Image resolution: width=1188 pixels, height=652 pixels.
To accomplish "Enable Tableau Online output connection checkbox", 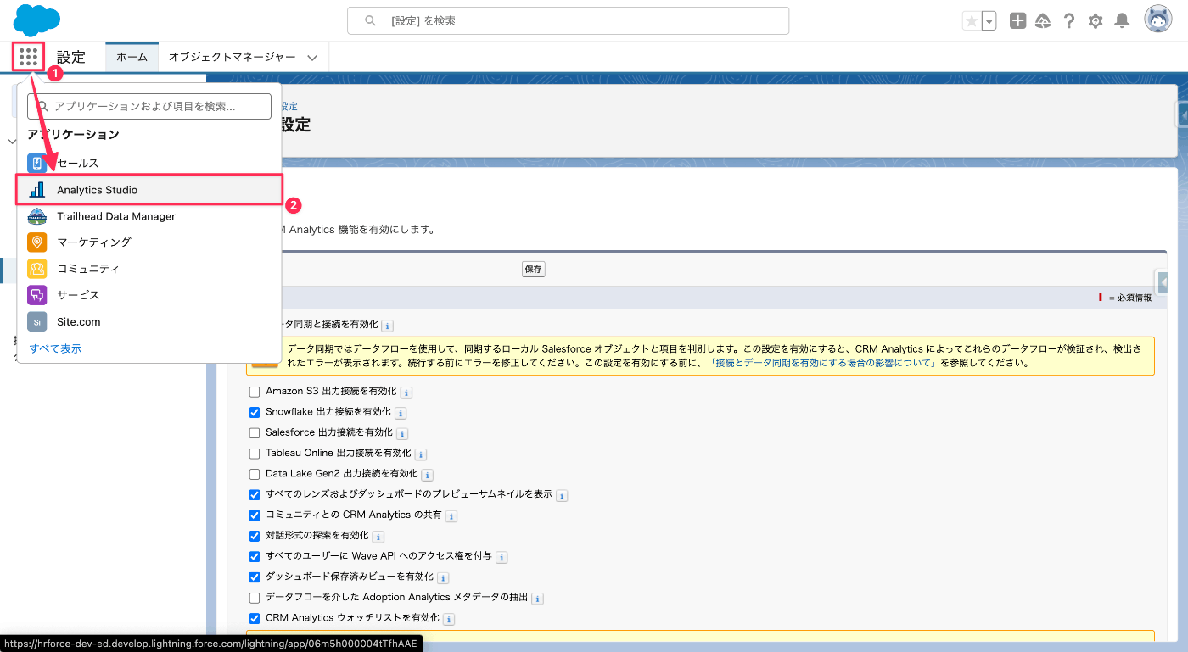I will (x=255, y=454).
